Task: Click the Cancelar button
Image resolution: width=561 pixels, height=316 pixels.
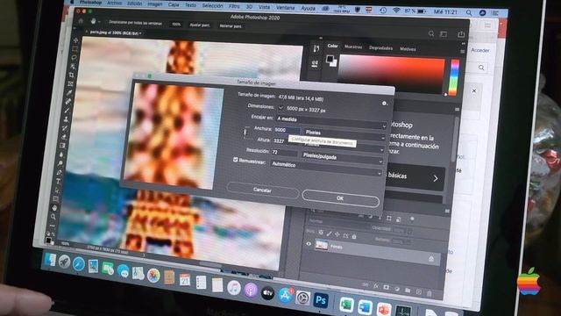Action: pyautogui.click(x=262, y=190)
